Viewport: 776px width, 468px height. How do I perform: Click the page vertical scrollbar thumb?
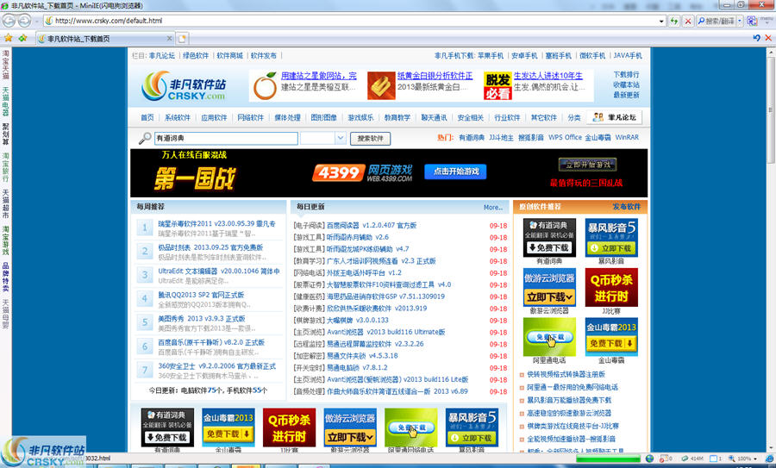point(771,109)
